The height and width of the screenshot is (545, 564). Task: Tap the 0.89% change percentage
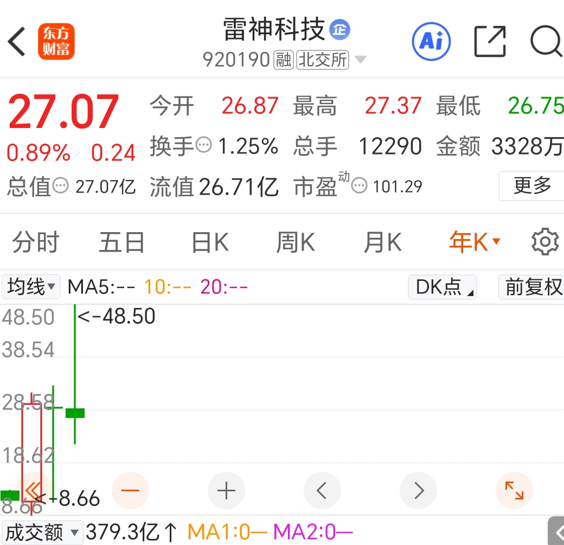coord(39,152)
